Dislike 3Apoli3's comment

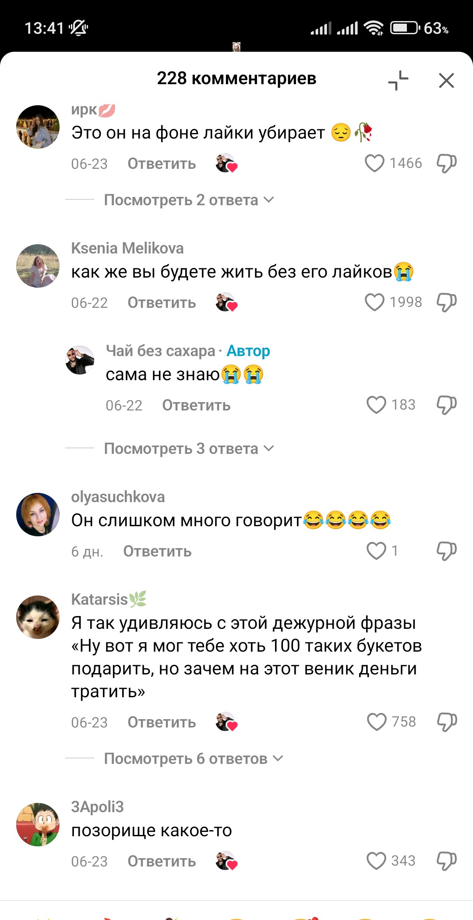[x=446, y=861]
